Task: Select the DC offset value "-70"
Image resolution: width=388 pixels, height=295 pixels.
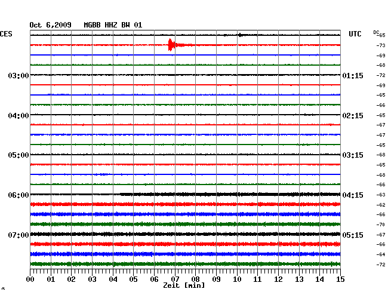Action: pyautogui.click(x=381, y=225)
